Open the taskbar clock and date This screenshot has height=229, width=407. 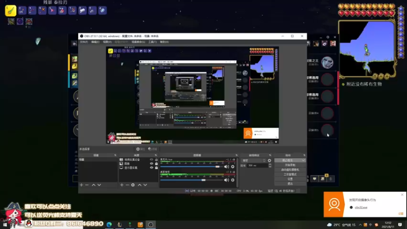tap(388, 225)
